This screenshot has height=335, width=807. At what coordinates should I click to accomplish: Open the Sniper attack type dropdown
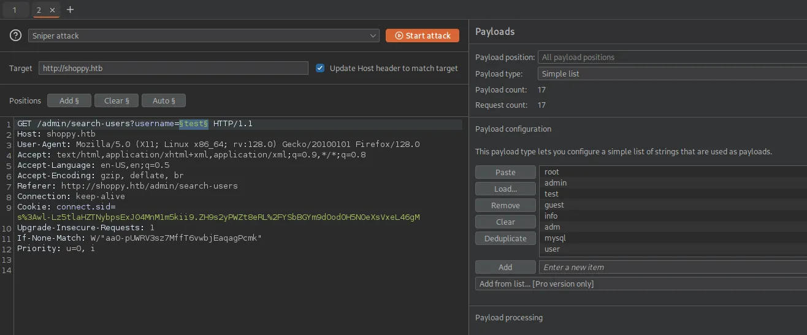(204, 36)
